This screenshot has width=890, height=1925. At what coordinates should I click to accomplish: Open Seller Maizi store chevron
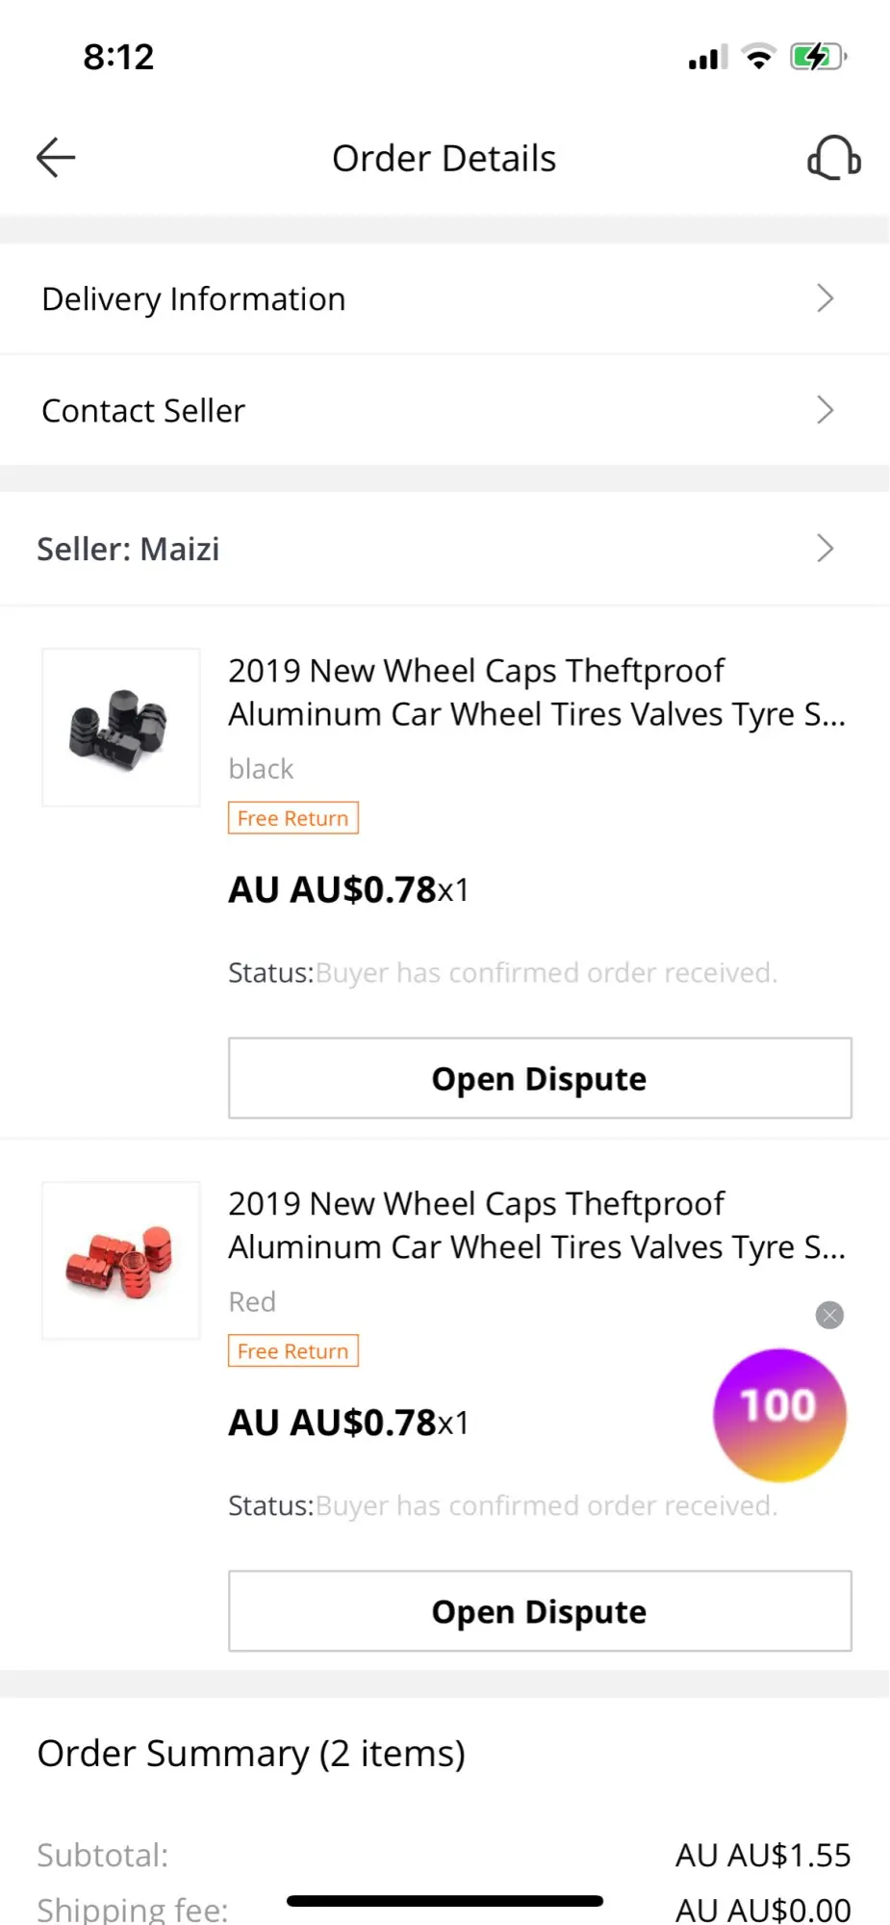[x=825, y=549]
